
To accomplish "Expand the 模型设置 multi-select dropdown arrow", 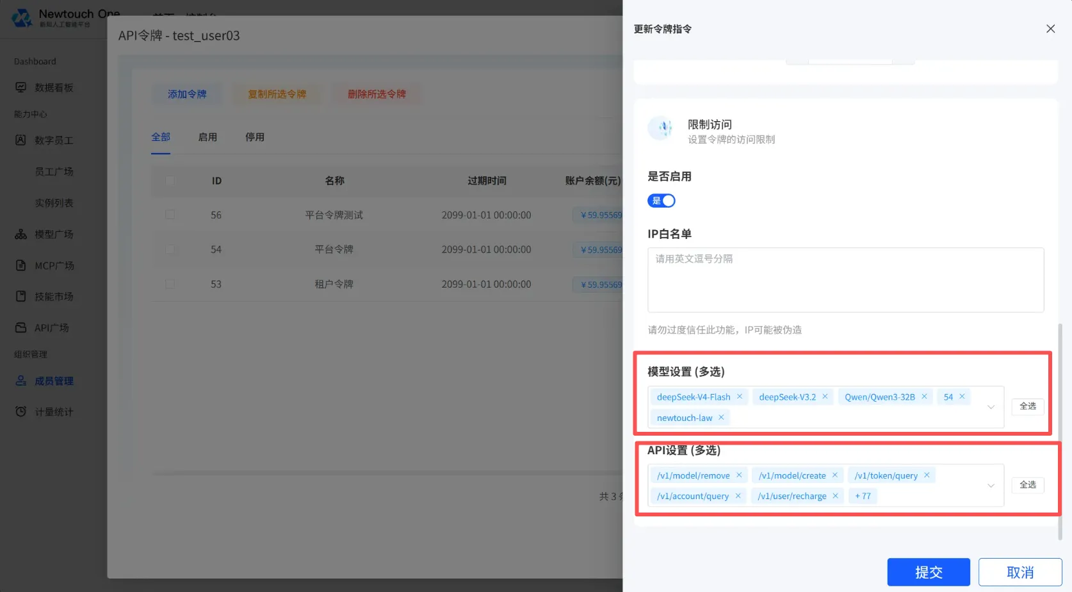I will [x=991, y=407].
